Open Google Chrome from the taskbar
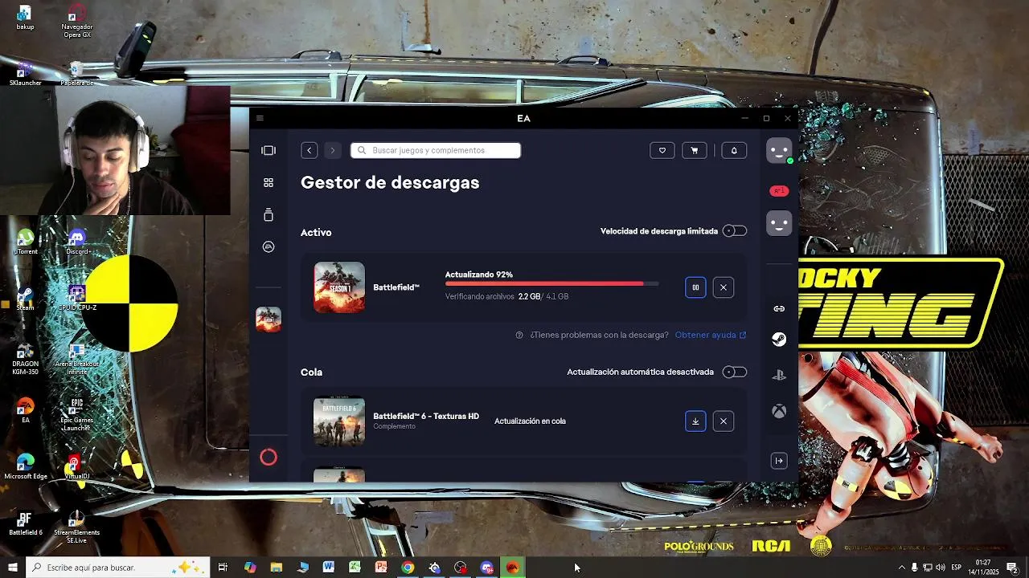The width and height of the screenshot is (1029, 578). tap(408, 568)
